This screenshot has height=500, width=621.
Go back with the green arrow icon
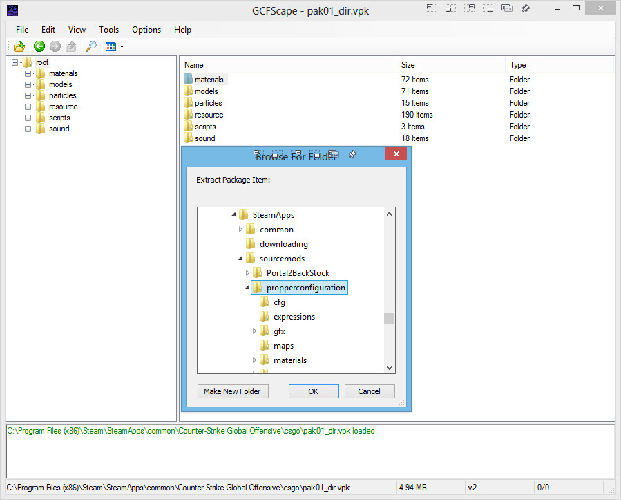tap(39, 47)
